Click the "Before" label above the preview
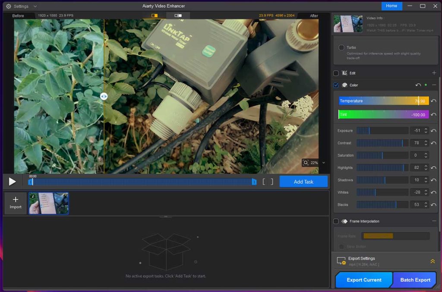442x292 pixels. click(18, 16)
